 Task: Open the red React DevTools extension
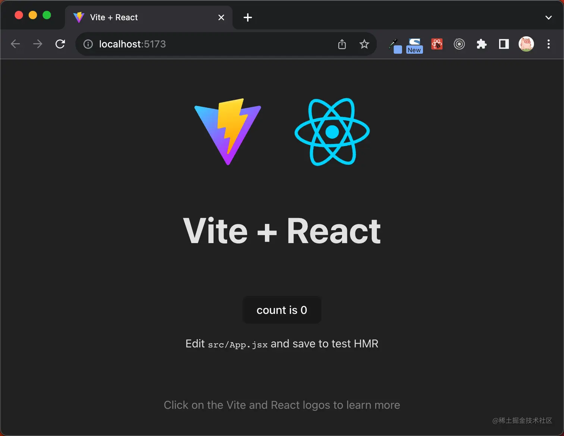pos(437,44)
